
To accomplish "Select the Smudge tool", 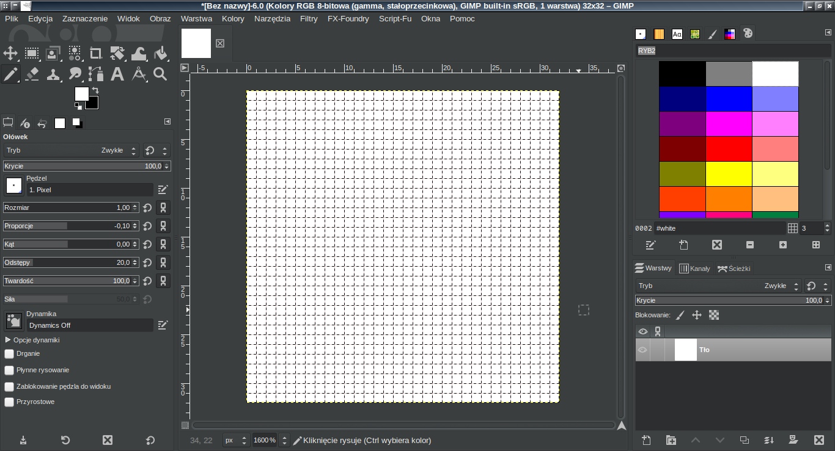I will point(75,74).
